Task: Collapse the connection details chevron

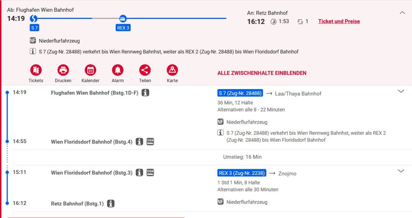Action: click(402, 13)
